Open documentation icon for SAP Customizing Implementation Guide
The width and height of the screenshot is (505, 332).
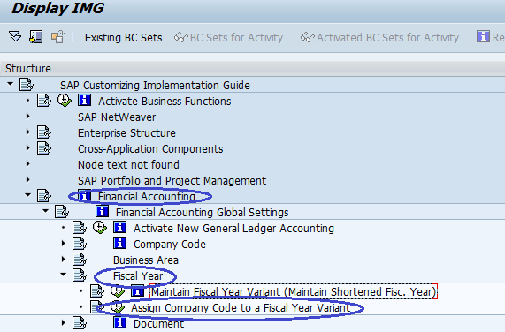click(27, 85)
